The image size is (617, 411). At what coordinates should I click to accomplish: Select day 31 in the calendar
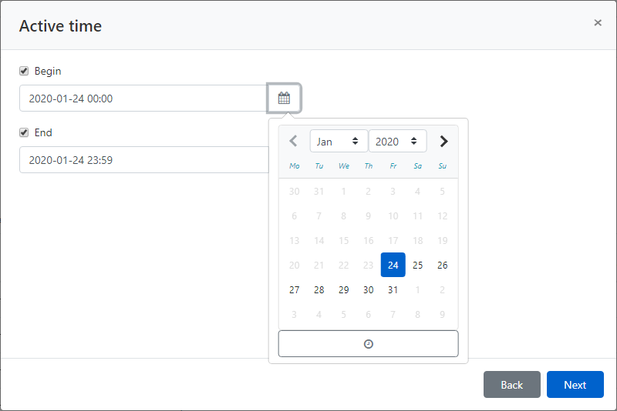pyautogui.click(x=393, y=290)
